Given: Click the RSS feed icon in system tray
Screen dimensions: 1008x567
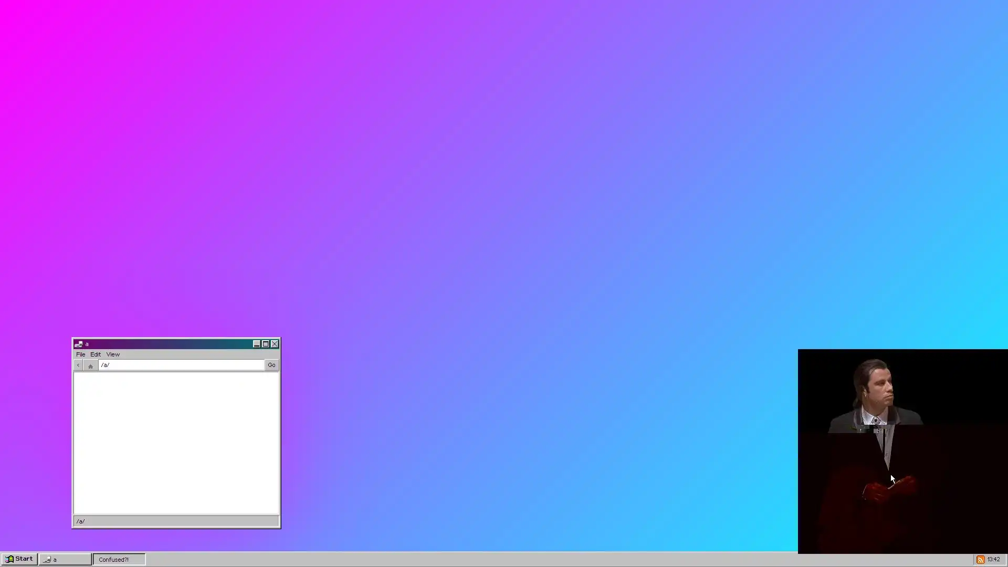Looking at the screenshot, I should coord(980,560).
